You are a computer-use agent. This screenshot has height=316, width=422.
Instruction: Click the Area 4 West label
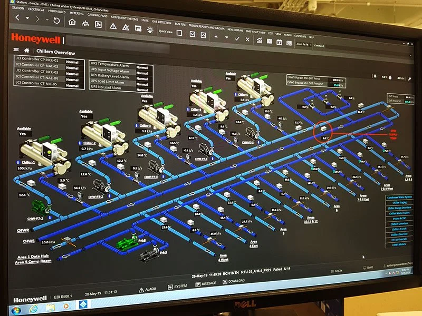coord(223,258)
